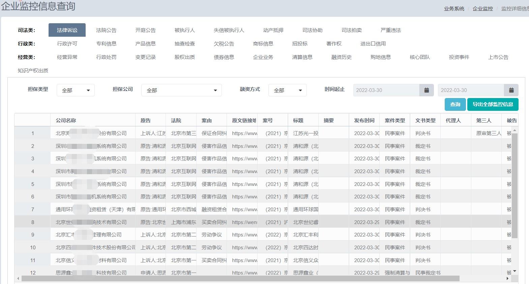The height and width of the screenshot is (284, 529).
Task: Expand the 融资方式 dropdown
Action: coord(287,90)
